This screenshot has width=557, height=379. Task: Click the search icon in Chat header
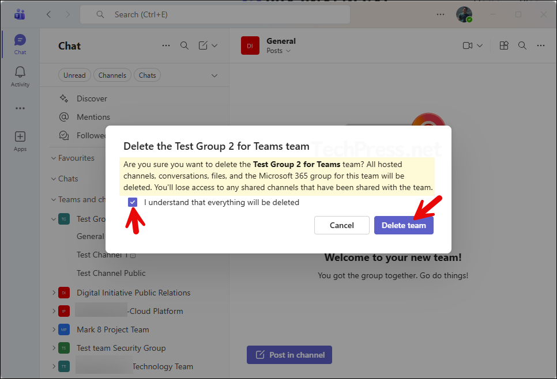(185, 46)
